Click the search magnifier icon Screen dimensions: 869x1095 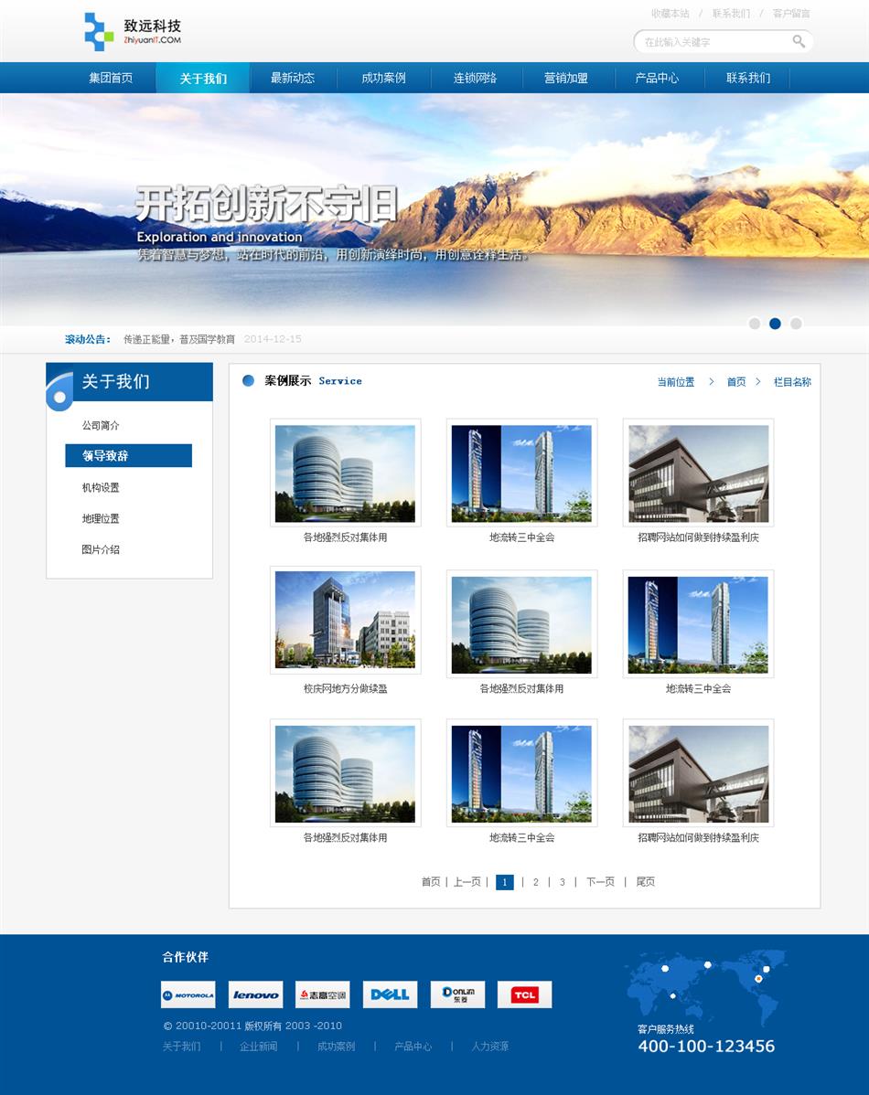[x=799, y=41]
